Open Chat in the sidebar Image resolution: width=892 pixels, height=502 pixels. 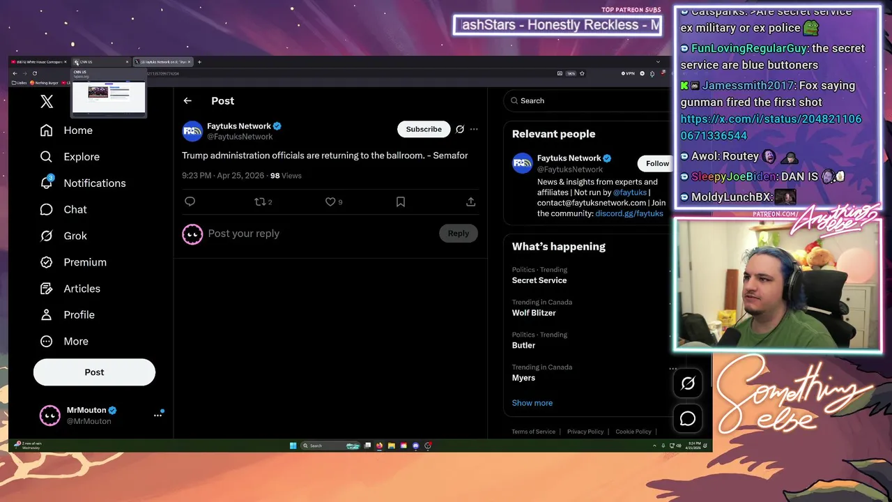[x=64, y=210]
